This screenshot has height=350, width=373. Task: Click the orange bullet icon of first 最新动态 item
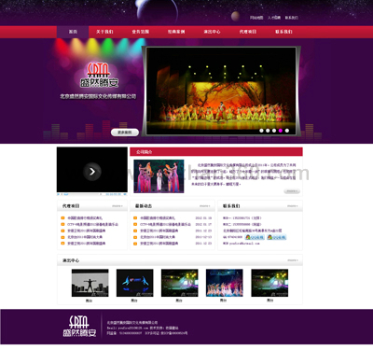coord(135,218)
